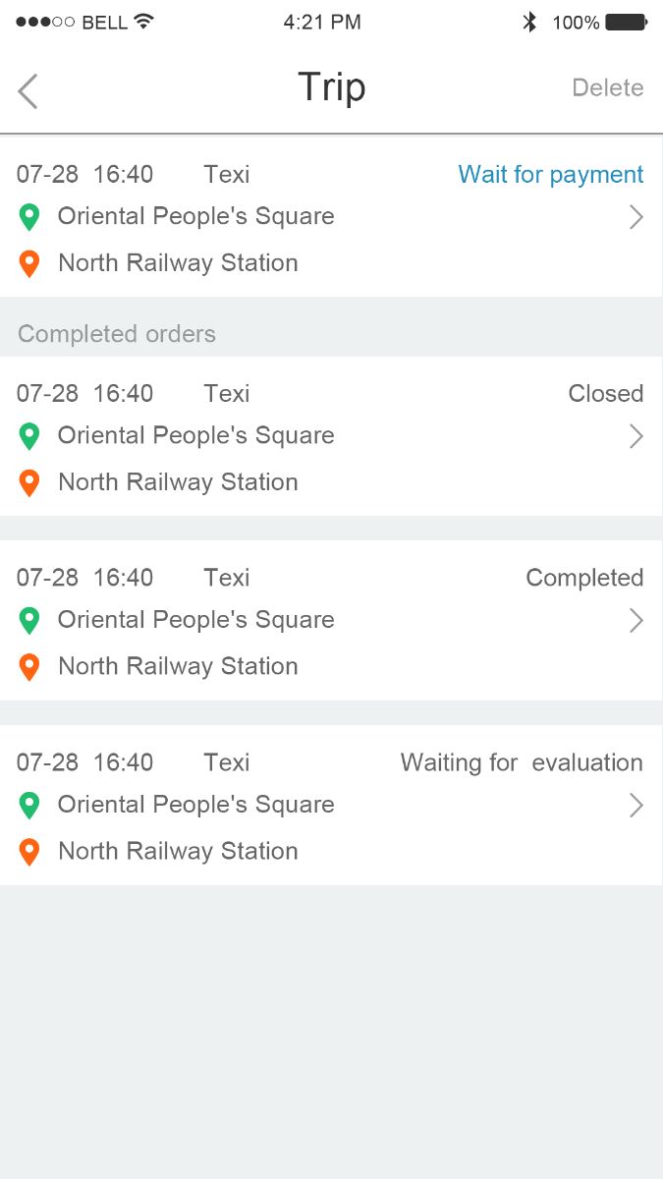Tap orange destination pin in Wait for payment order

coord(29,263)
